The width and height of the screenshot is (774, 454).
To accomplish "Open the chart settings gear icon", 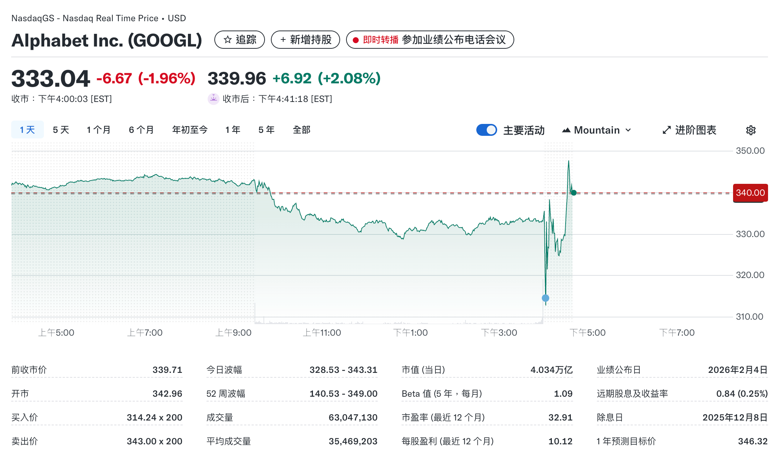I will [x=751, y=130].
